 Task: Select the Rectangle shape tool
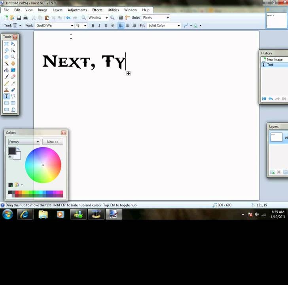6,103
